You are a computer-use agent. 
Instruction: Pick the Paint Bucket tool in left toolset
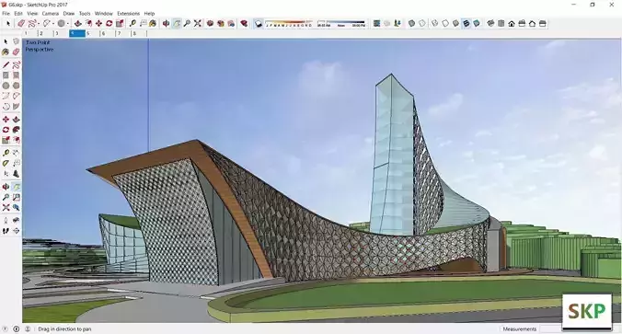[6, 52]
